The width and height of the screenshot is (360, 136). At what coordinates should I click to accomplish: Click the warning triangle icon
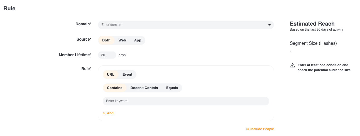click(293, 65)
